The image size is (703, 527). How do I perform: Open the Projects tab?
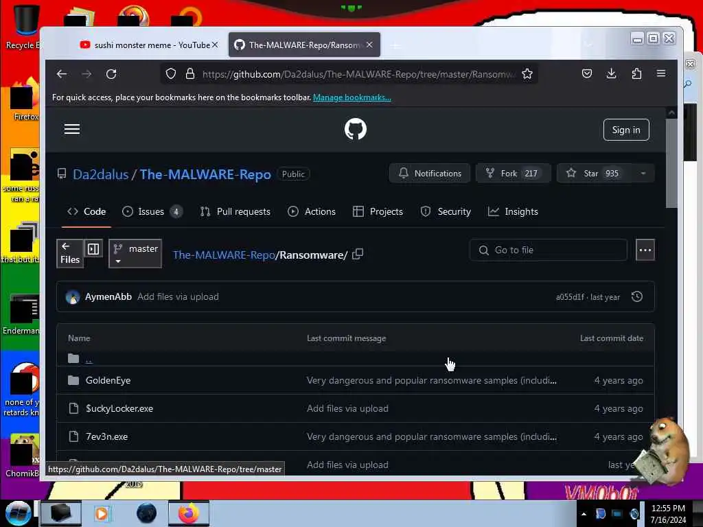[378, 211]
